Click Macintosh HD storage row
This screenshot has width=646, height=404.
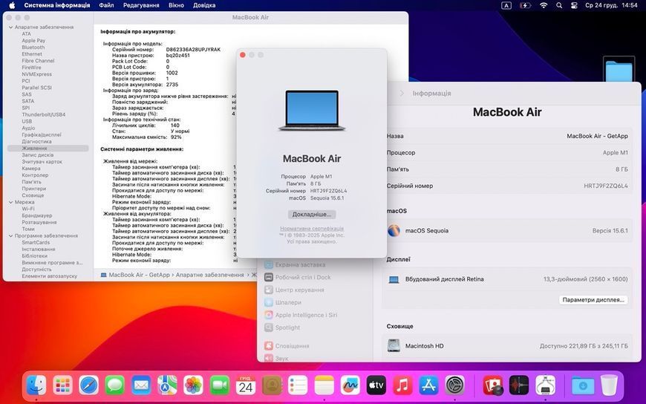pos(507,346)
